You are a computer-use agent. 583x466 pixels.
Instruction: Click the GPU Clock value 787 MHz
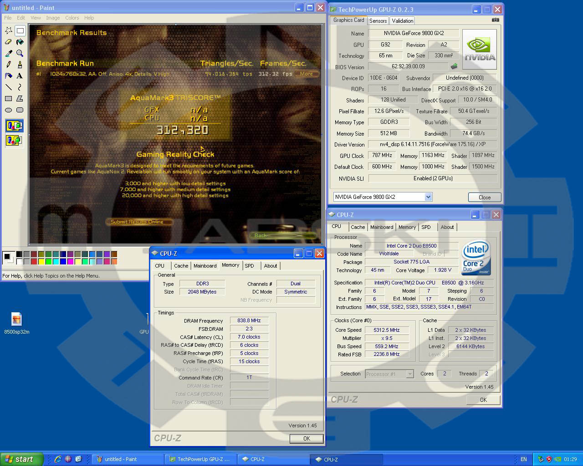[382, 155]
